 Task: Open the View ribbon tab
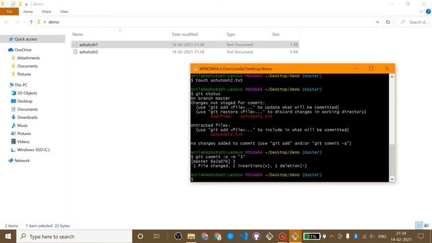click(64, 11)
